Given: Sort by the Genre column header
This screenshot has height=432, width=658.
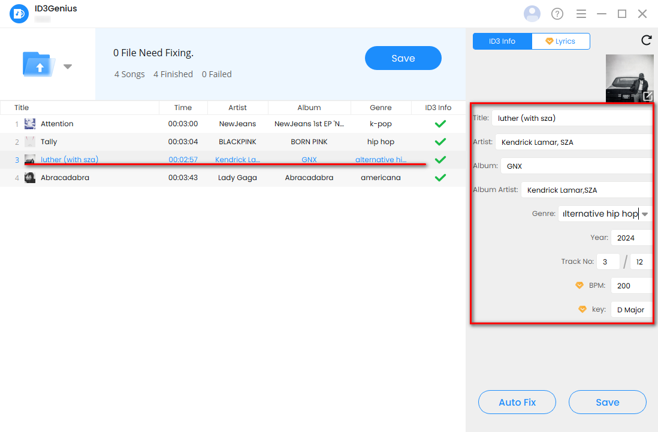Looking at the screenshot, I should coord(381,108).
